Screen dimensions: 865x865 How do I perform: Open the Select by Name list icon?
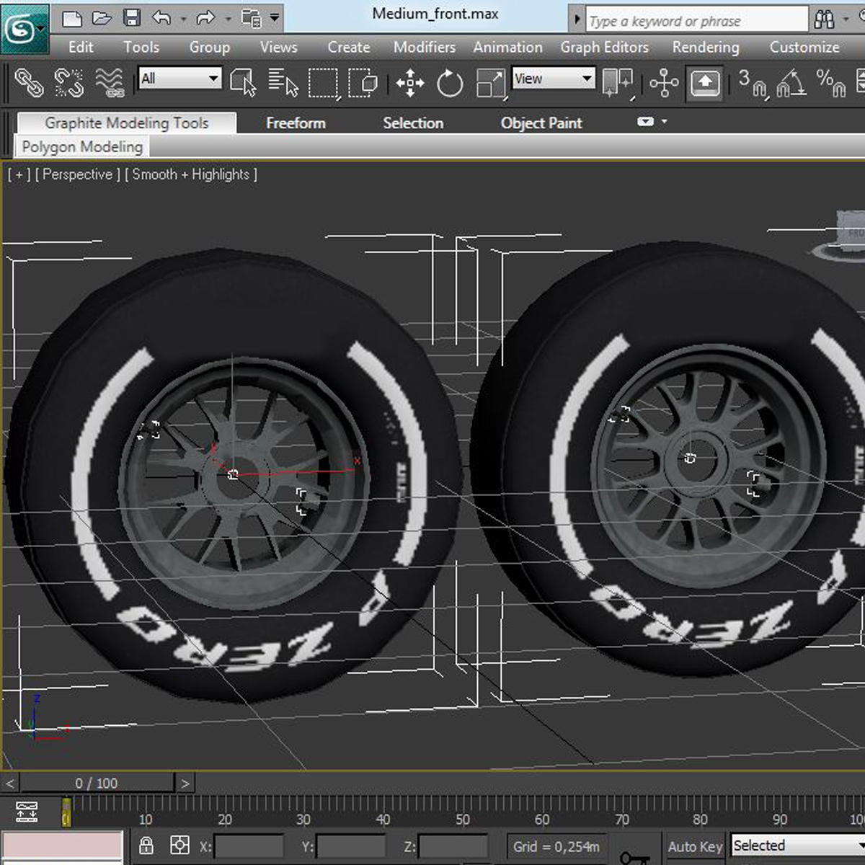click(x=283, y=82)
